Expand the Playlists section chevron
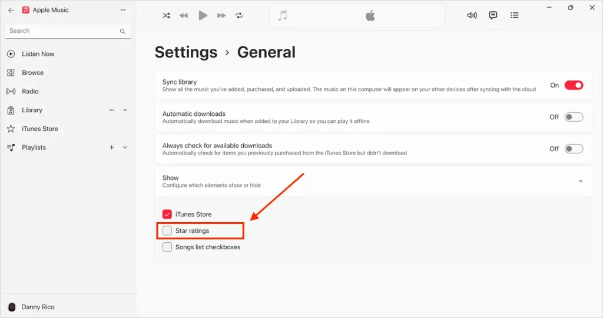Screen dimensions: 603x318 click(x=125, y=147)
